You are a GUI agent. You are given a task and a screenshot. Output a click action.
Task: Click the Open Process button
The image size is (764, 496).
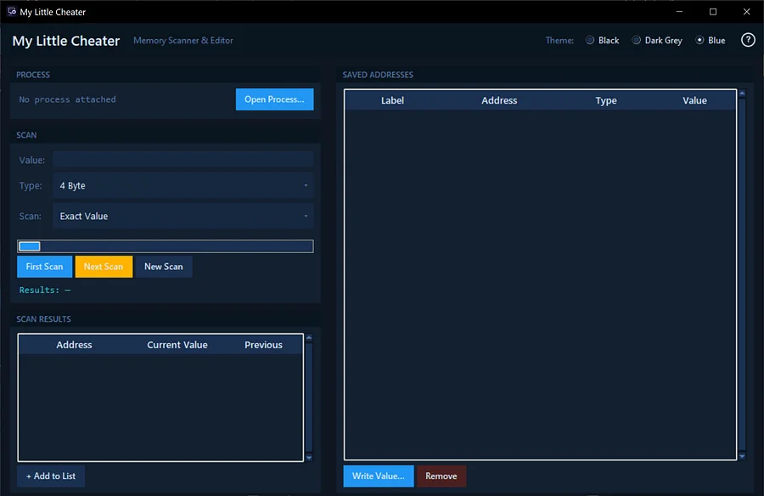click(x=274, y=99)
